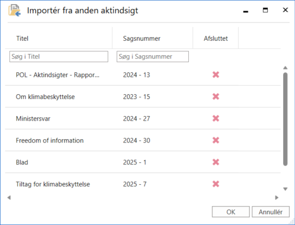Click the scroll right arrow
Viewport: 295px width, 225px height.
pos(277,198)
